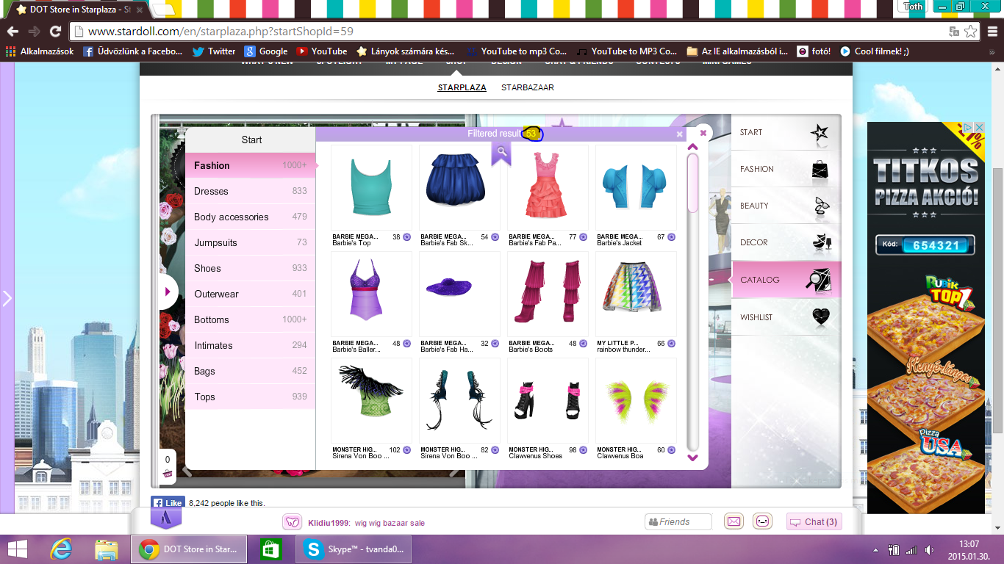Close the catalog popup window
The height and width of the screenshot is (564, 1004).
click(703, 133)
